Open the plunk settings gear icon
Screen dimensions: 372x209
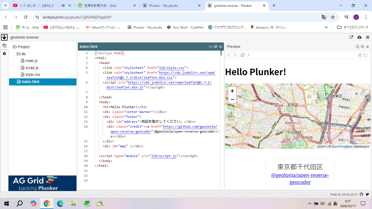click(4, 54)
